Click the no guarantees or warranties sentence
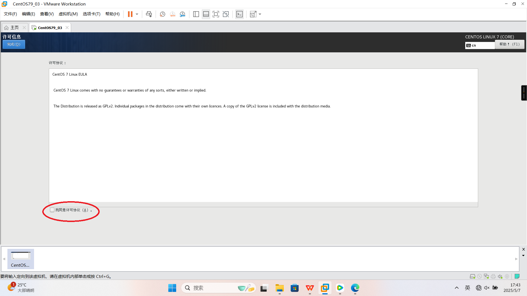This screenshot has width=527, height=296. pos(130,90)
